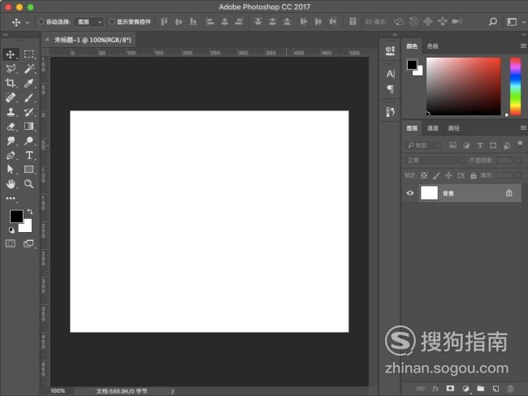Viewport: 528px width, 396px height.
Task: Switch to the Layers tab
Action: (x=412, y=128)
